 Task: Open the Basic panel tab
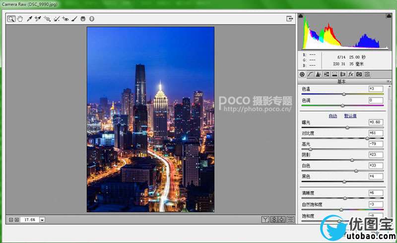pos(302,74)
